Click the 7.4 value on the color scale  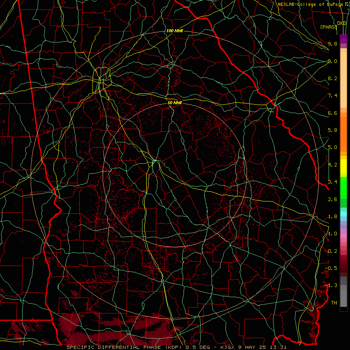332,96
